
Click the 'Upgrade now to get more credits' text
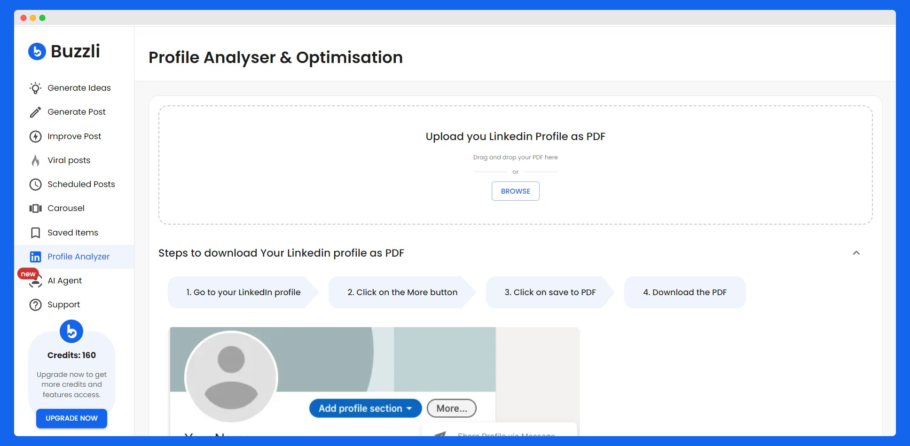tap(71, 384)
